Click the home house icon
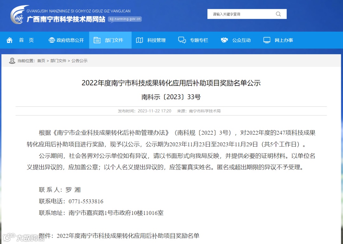The image size is (343, 244). [10, 40]
